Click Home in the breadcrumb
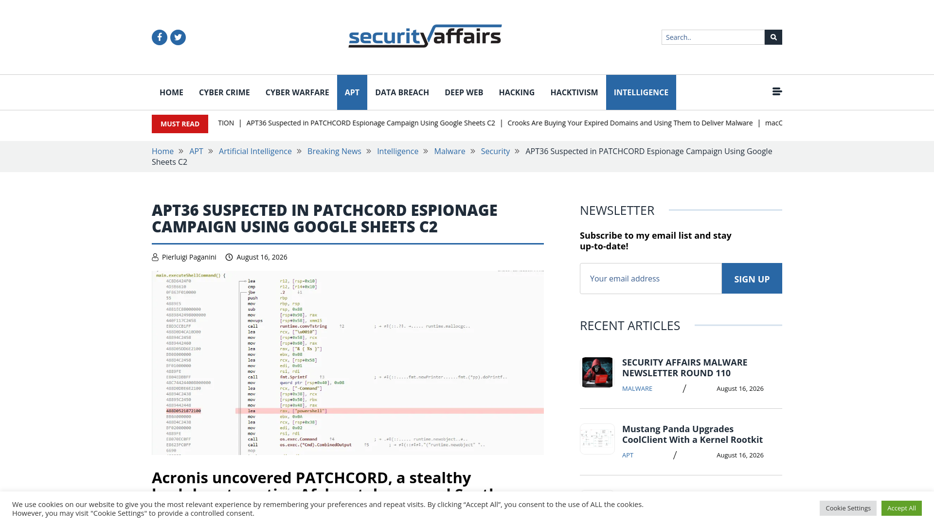 [x=162, y=151]
